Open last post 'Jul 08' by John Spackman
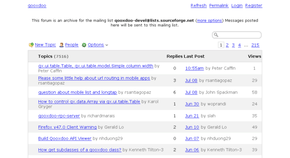 (x=191, y=92)
